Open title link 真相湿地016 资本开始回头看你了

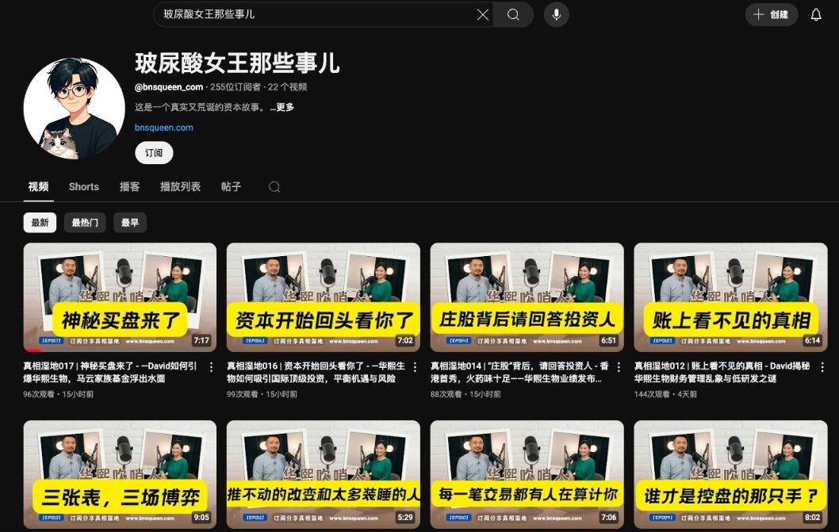coord(316,373)
